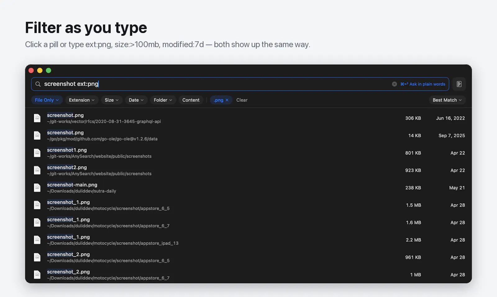Expand the Folder filter dropdown
Screen dimensions: 497x297
click(x=163, y=100)
